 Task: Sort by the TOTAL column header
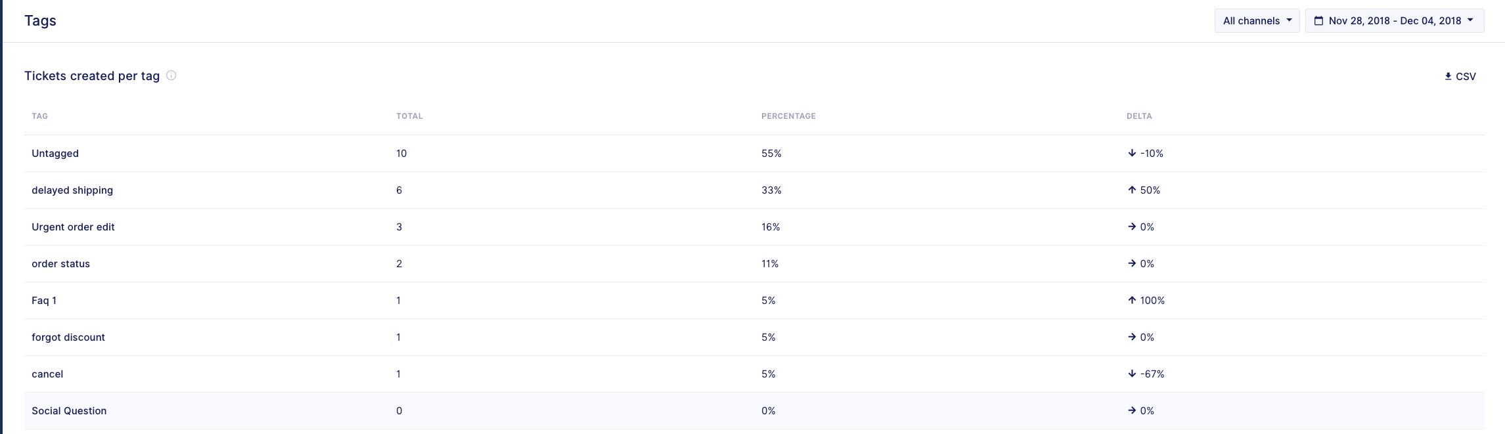409,116
